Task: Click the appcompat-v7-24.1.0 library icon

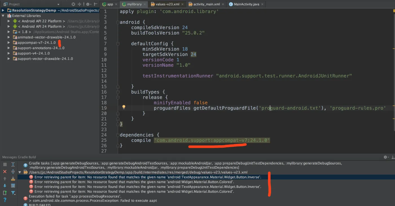Action: (x=15, y=42)
